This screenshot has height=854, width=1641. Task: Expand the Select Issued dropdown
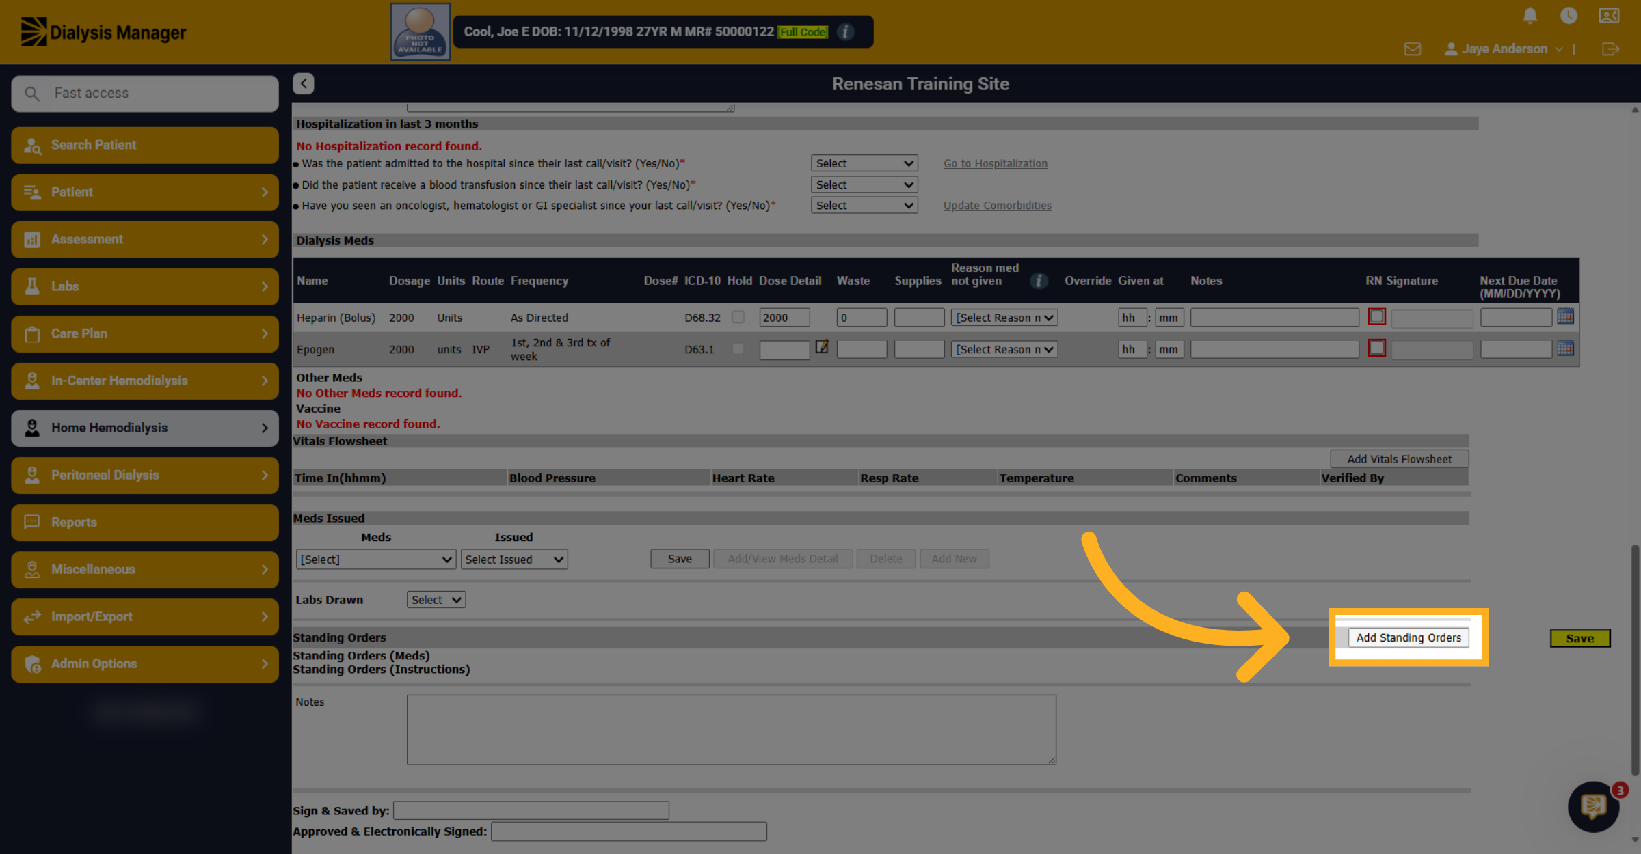(x=514, y=559)
